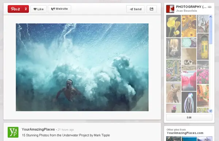Screen dimensions: 219x141
Task: Open the YourAmazingPlaces pinner name
Action: (38, 129)
